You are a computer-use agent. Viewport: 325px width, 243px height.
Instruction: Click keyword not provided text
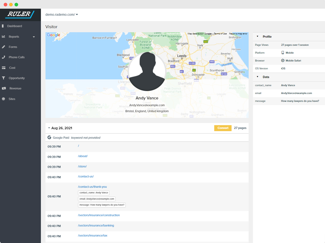click(x=86, y=138)
